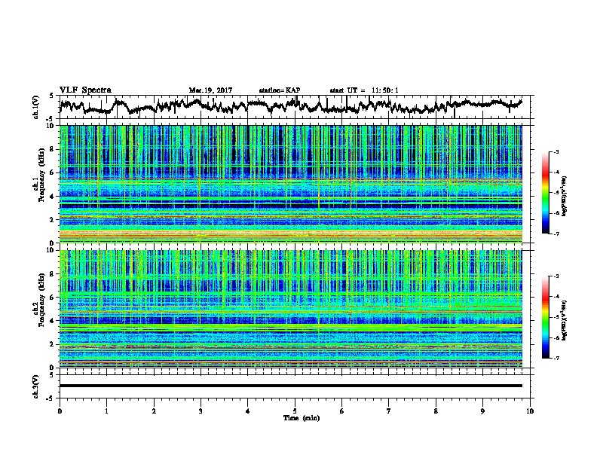
Task: Click the color bar beside ch.1 spectrogram
Action: (x=545, y=192)
